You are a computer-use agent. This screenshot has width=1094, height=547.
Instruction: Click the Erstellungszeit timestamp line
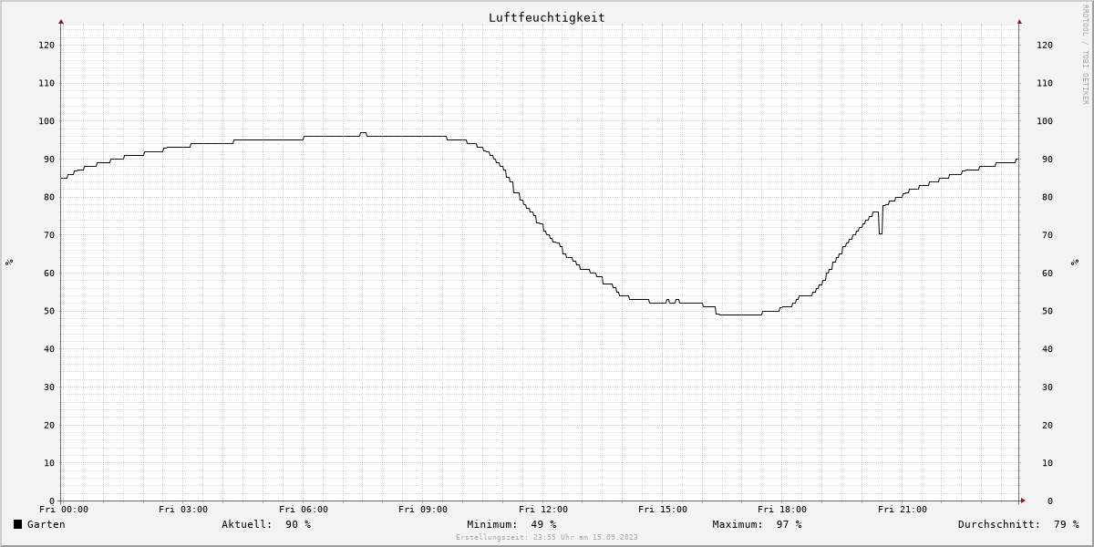click(x=547, y=537)
